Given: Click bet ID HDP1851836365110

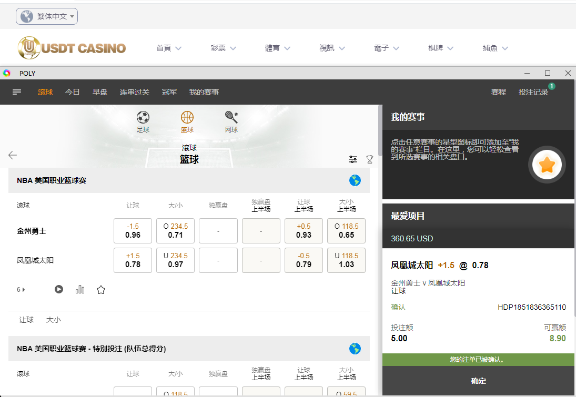Looking at the screenshot, I should [532, 307].
